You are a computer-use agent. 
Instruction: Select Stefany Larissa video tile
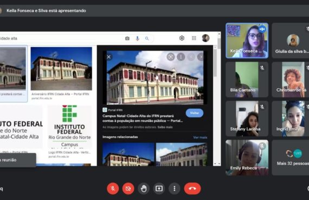[x=247, y=118]
